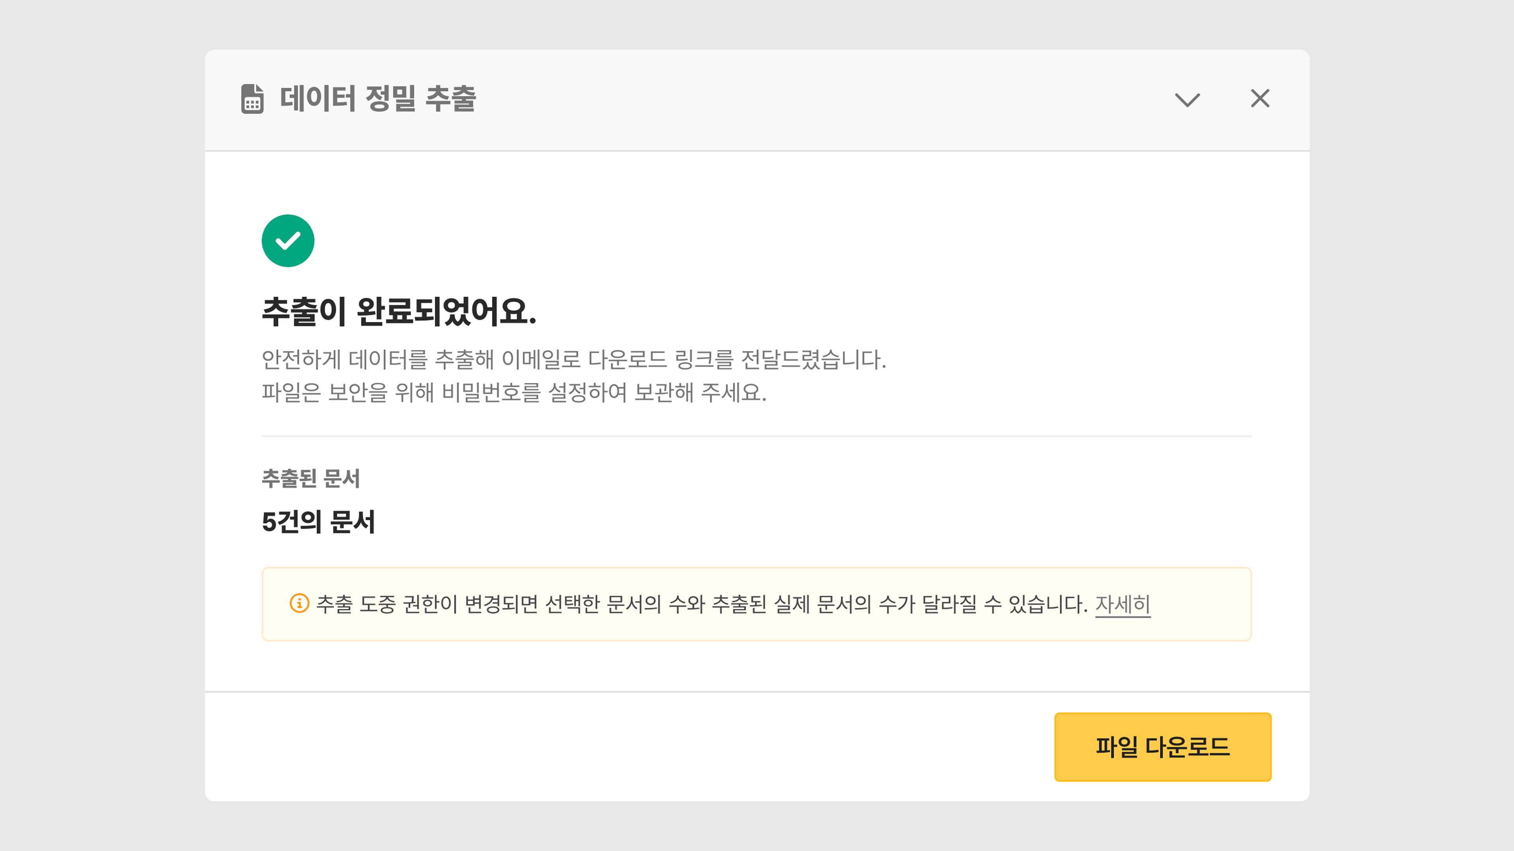Click empty space right of the green checkmark
This screenshot has height=851, width=1514.
tap(764, 241)
